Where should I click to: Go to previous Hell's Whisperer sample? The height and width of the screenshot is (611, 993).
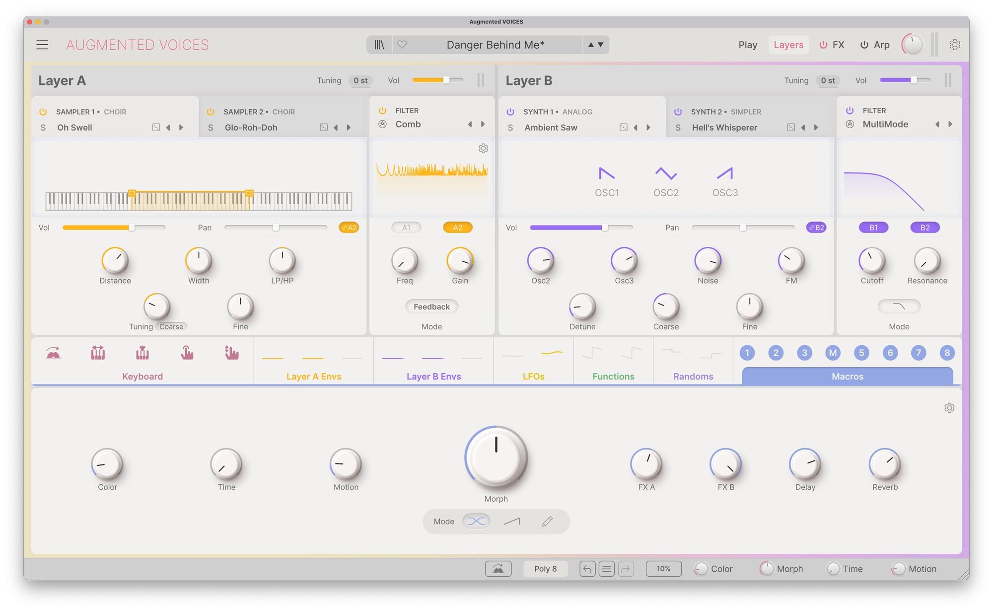pyautogui.click(x=803, y=128)
